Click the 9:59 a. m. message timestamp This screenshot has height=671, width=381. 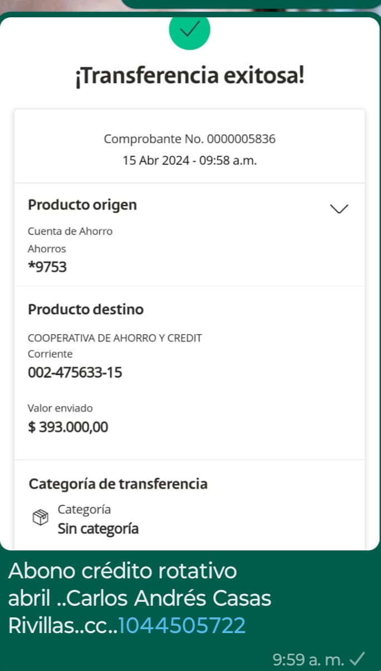pyautogui.click(x=308, y=659)
